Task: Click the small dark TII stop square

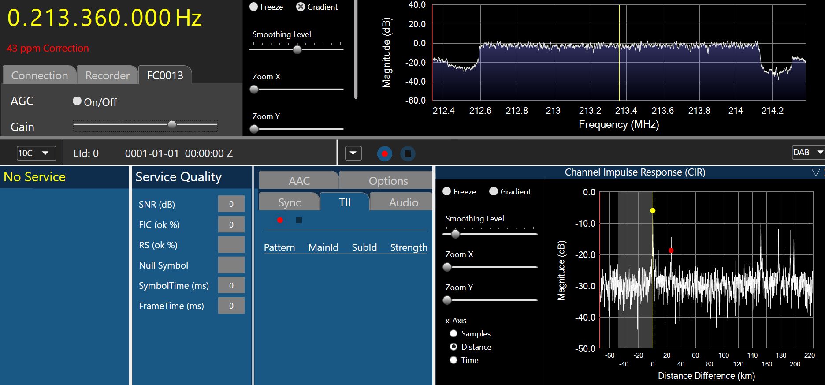Action: pyautogui.click(x=299, y=220)
